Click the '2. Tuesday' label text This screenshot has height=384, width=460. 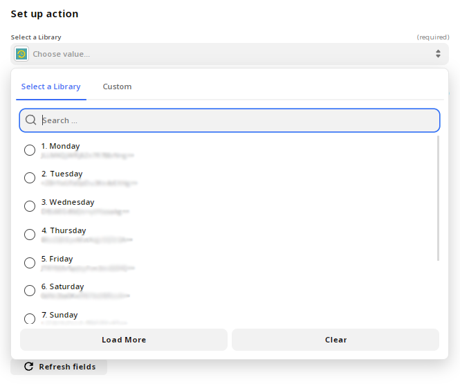(62, 174)
